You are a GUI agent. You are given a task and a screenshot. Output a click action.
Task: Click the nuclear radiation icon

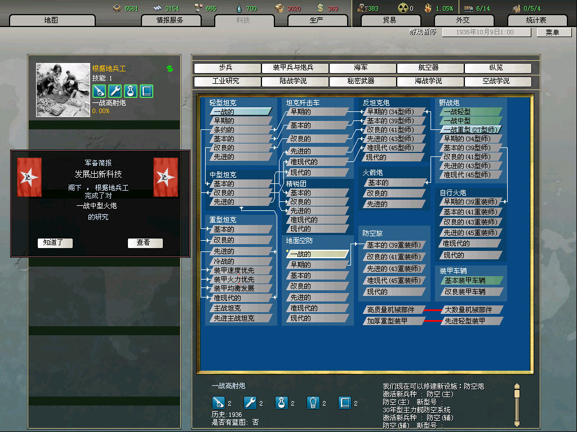pos(403,8)
